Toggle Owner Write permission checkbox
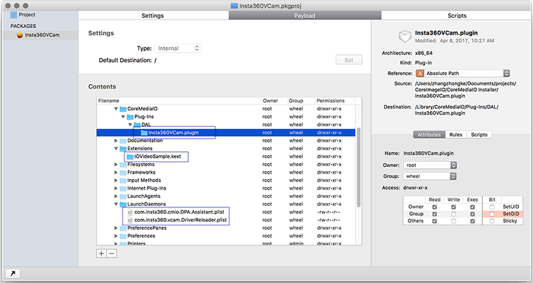Viewport: 533px width, 283px height. [x=454, y=207]
